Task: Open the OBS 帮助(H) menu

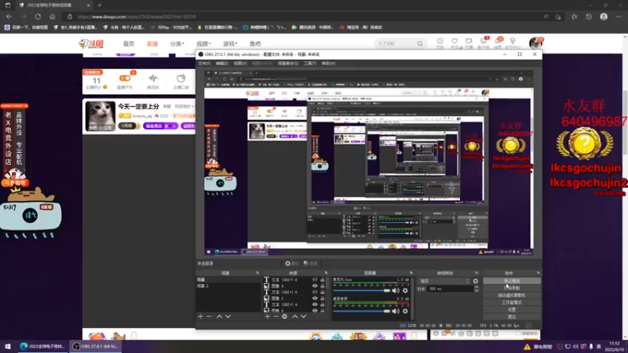Action: pos(328,64)
